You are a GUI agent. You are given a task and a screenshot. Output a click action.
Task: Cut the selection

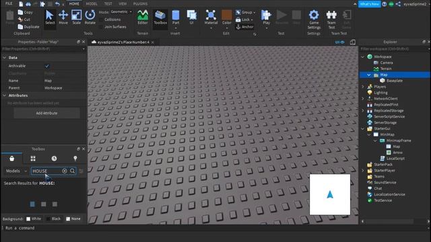24,19
